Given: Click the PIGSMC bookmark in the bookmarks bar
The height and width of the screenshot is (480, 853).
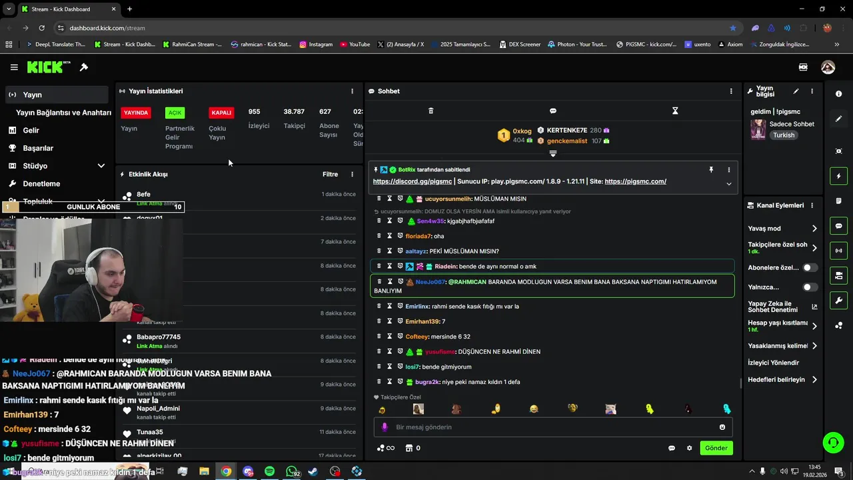Looking at the screenshot, I should 646,45.
